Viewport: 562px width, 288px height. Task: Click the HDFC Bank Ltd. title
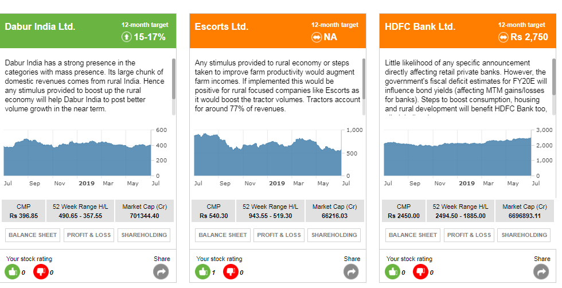tap(420, 26)
